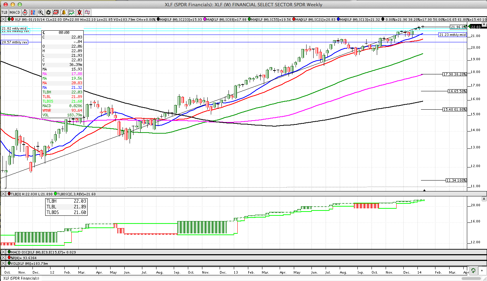Click the %R[4]= 93.6364 label
Viewport: 487px width, 281px height.
tap(24, 258)
